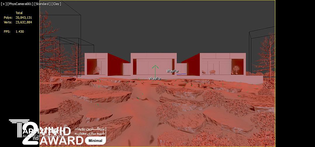Open the [+] viewport general menu

pos(4,4)
